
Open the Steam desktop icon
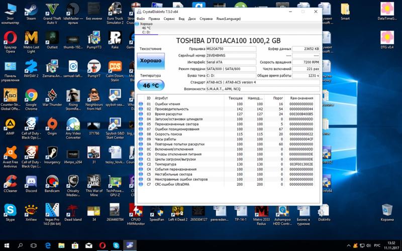click(x=31, y=12)
